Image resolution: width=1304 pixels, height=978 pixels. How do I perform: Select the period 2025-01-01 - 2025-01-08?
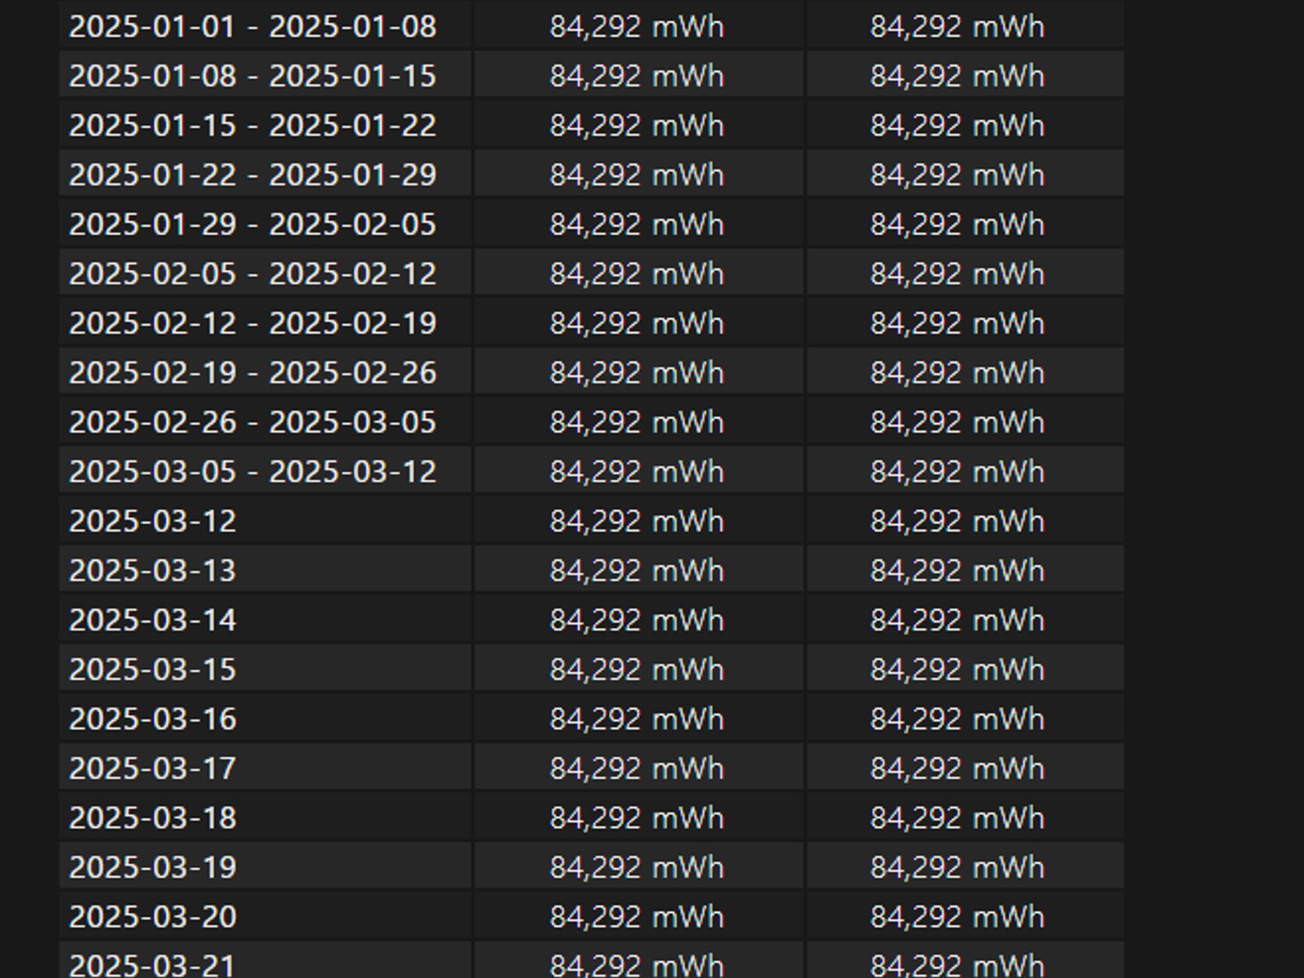pyautogui.click(x=253, y=27)
